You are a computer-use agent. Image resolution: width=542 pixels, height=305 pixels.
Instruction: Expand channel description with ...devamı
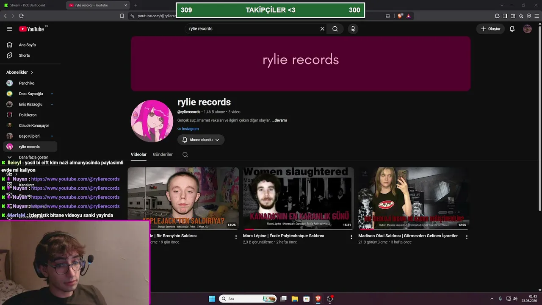279,120
